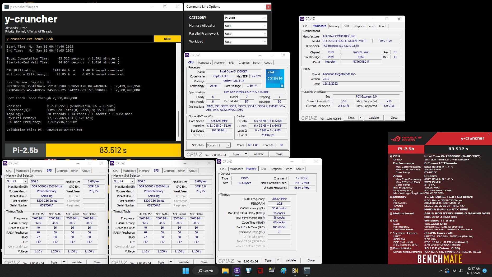Switch to Memory tab in Slot #2 window
Screen dimensions: 492x277
(37, 171)
